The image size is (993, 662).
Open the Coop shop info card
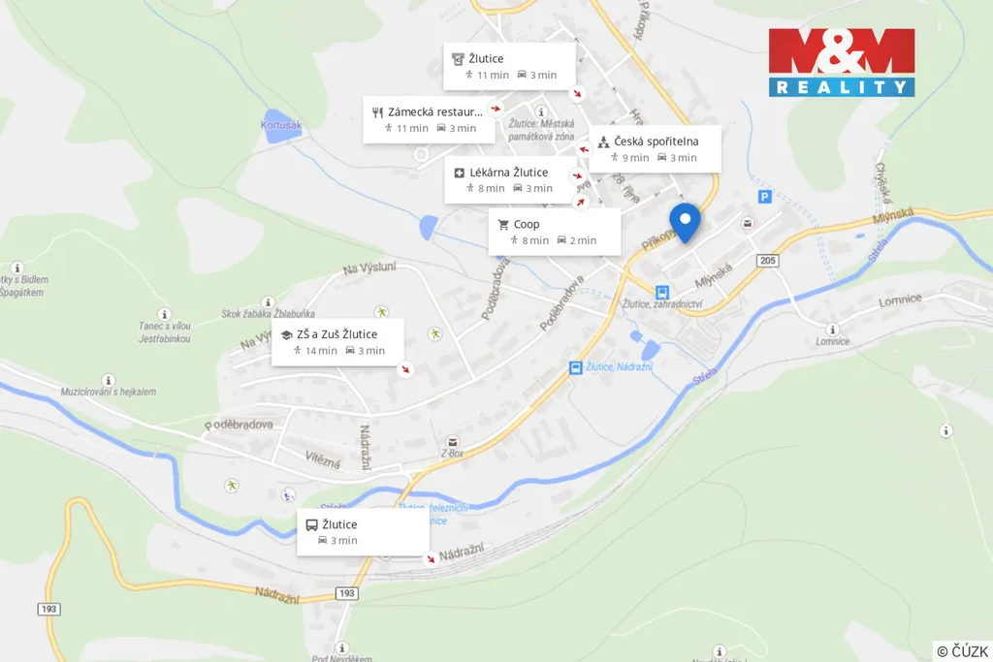click(x=554, y=232)
